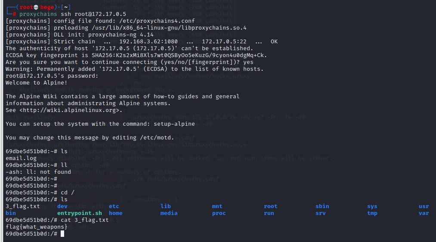Click the home directory in the listing
The height and width of the screenshot is (242, 436).
[x=116, y=213]
